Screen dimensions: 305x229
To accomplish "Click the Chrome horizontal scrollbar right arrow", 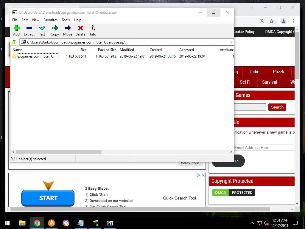I will (292, 209).
